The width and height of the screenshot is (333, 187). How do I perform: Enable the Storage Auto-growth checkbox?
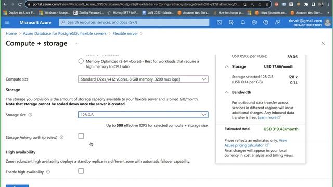(x=81, y=136)
